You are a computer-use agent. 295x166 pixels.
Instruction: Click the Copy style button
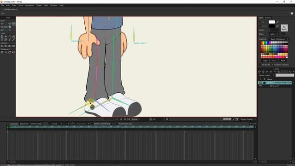coord(265,60)
